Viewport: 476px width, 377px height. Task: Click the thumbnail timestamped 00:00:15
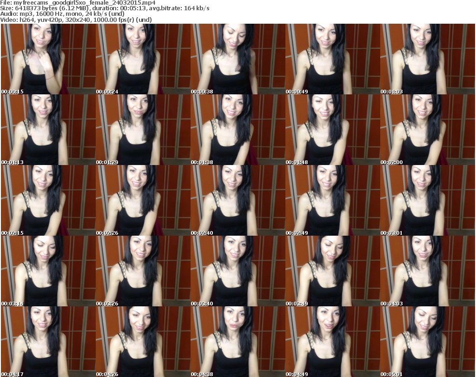pyautogui.click(x=47, y=59)
